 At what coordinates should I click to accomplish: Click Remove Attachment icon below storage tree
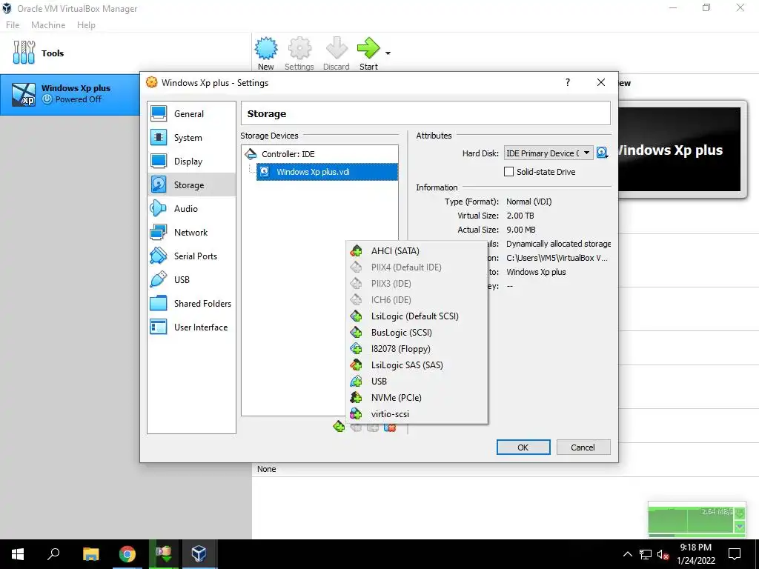click(x=390, y=427)
